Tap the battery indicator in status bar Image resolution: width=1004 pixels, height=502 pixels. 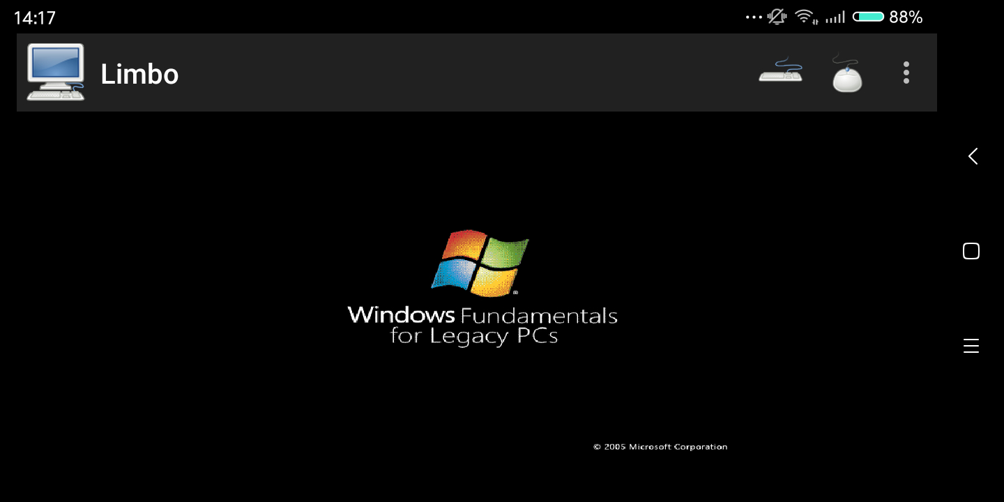pos(868,17)
